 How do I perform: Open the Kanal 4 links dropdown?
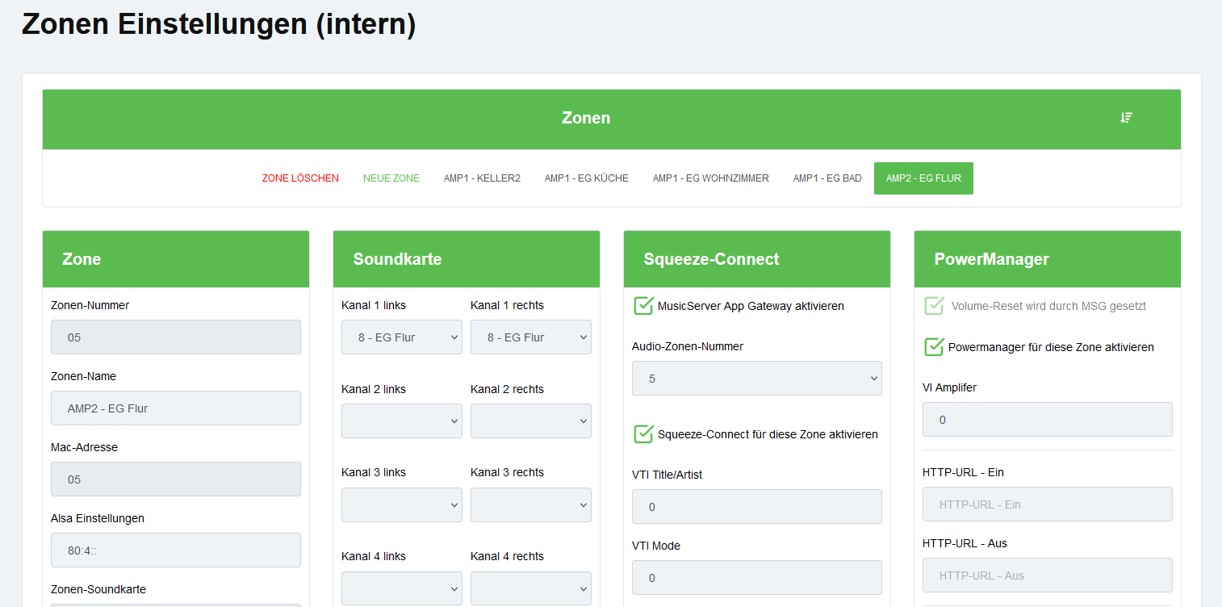coord(401,588)
